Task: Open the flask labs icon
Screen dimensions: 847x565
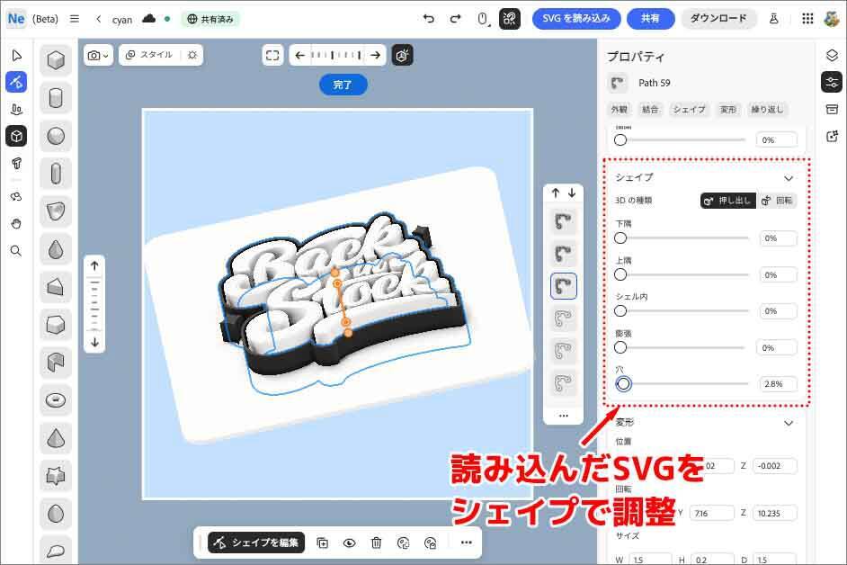Action: click(x=773, y=19)
